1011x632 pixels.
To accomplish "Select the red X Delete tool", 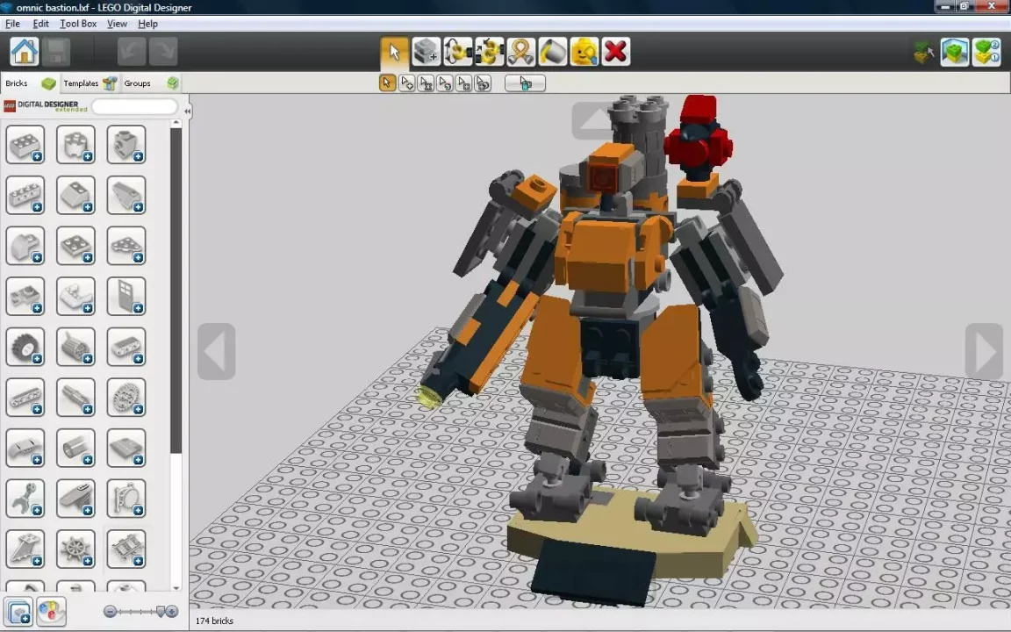I will point(616,52).
